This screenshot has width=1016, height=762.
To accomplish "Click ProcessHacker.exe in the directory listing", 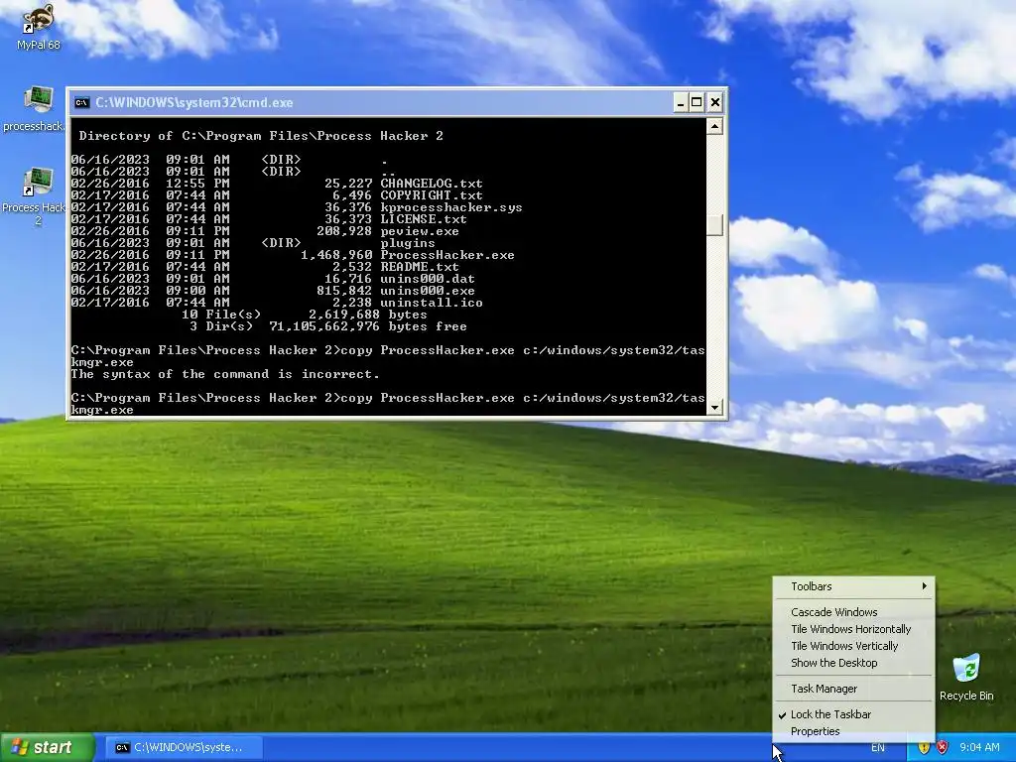I will coord(447,255).
